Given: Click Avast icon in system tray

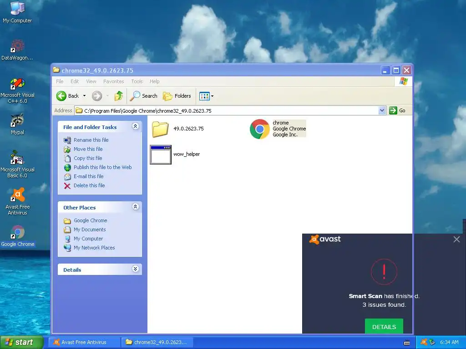Looking at the screenshot, I should pos(424,342).
